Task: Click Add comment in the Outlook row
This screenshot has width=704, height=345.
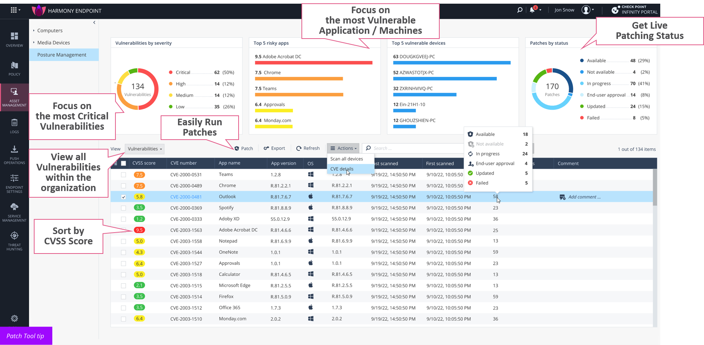Action: tap(584, 197)
